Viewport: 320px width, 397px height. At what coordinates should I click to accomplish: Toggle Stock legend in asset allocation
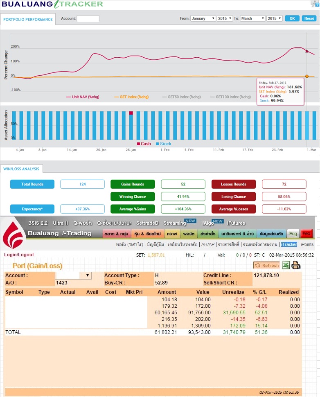164,144
